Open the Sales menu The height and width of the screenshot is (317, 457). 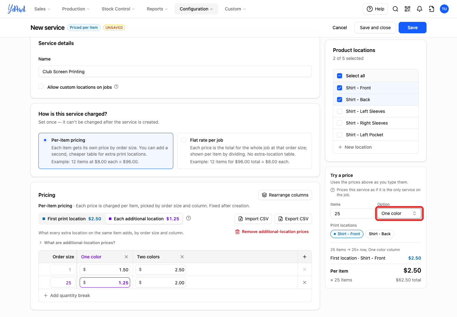click(x=42, y=9)
